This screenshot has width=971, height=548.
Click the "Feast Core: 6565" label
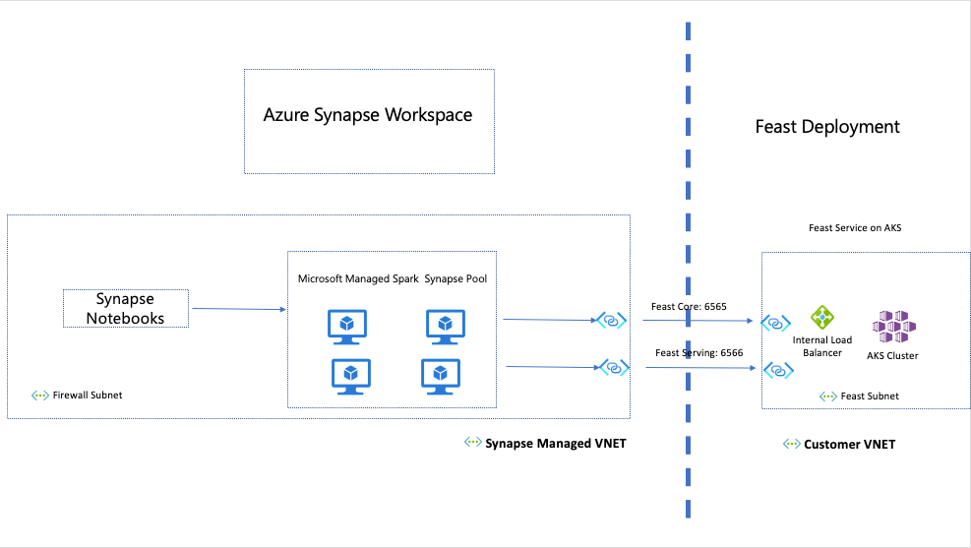(x=689, y=307)
